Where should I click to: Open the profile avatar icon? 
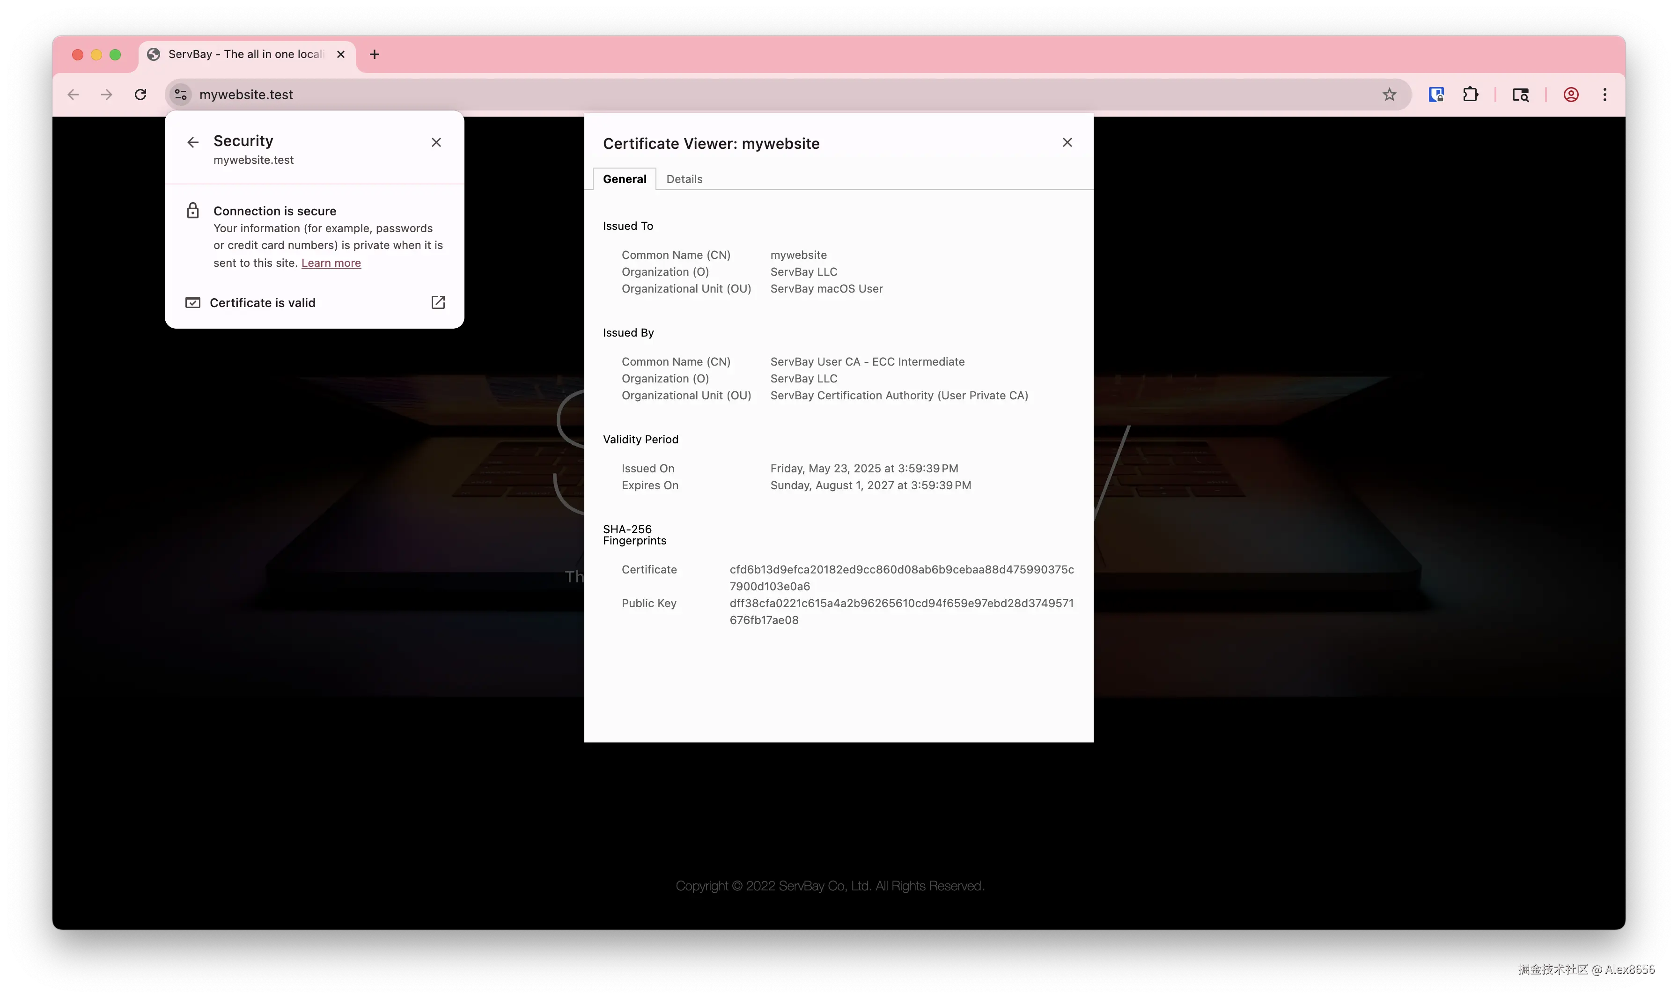(1570, 95)
